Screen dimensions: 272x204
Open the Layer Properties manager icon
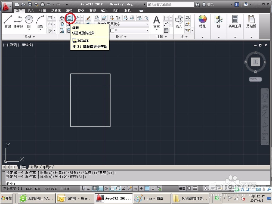coord(97,18)
